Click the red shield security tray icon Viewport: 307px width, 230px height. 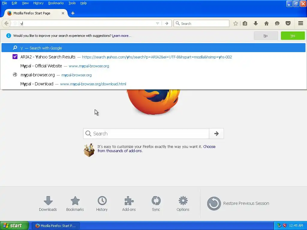285,226
